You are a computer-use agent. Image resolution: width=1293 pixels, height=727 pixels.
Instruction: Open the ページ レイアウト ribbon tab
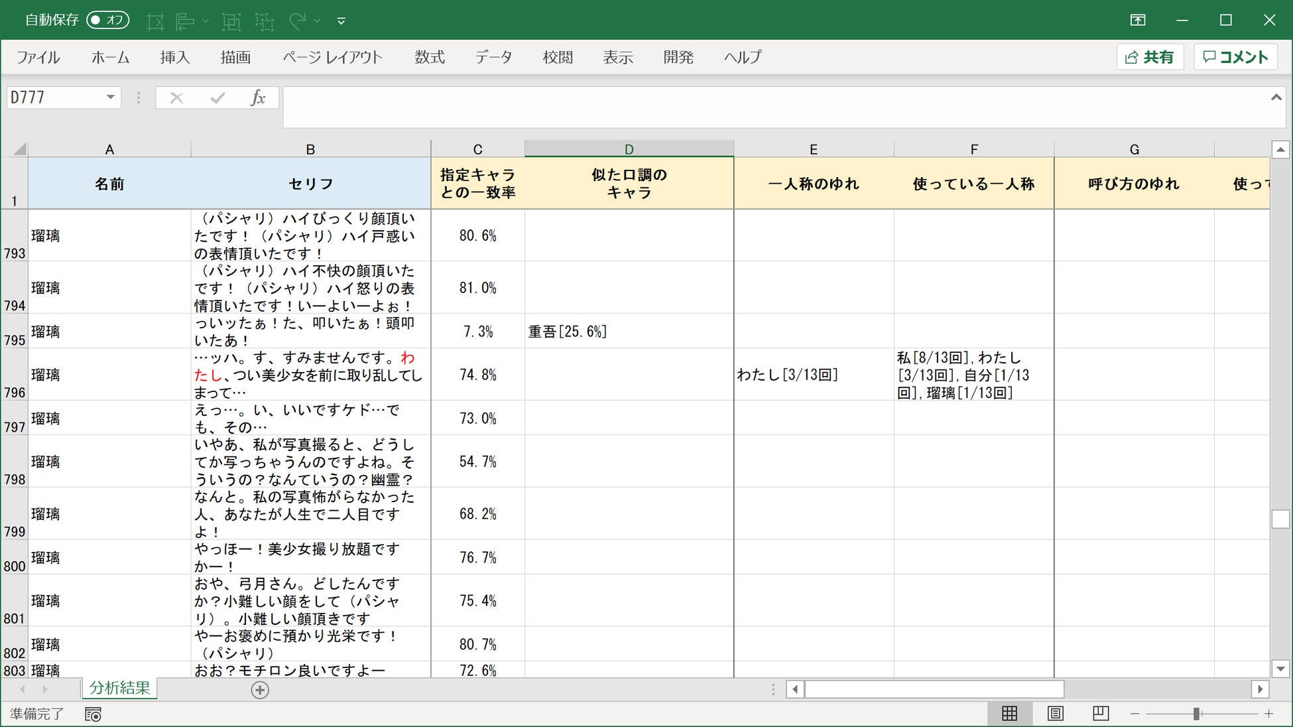click(x=332, y=57)
